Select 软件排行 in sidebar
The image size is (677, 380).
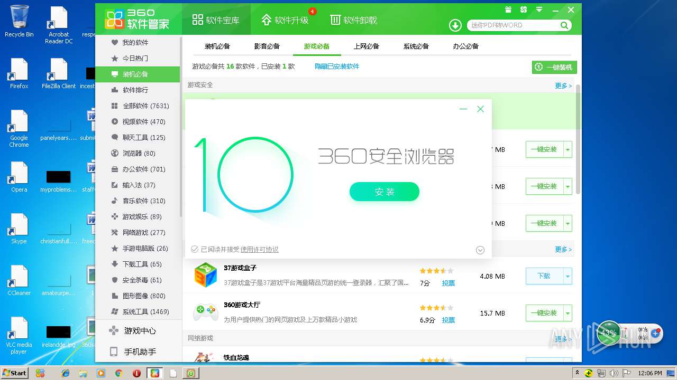coord(138,90)
